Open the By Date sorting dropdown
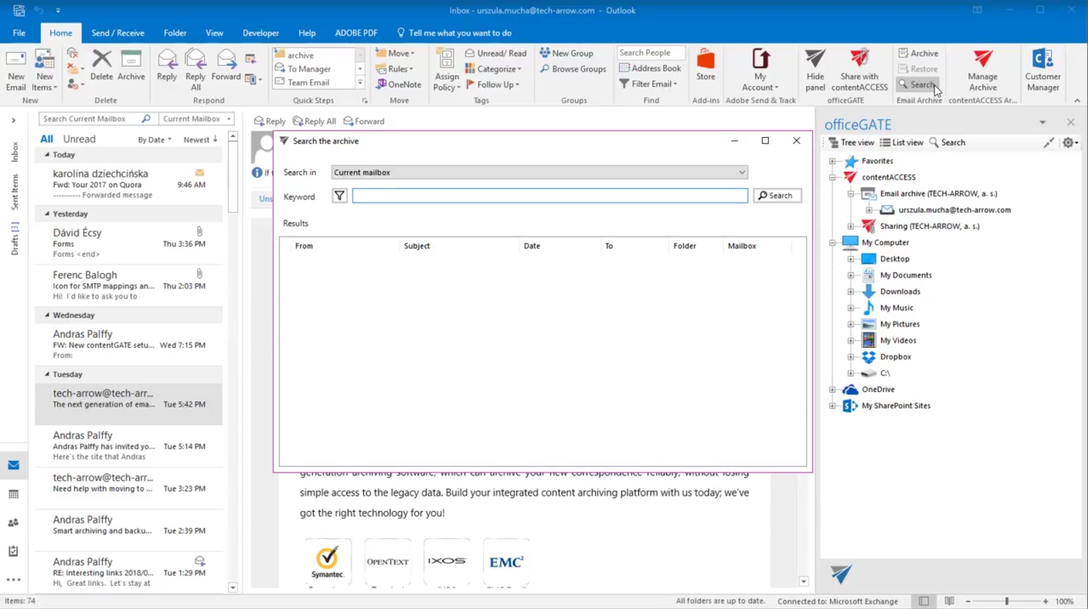Viewport: 1088px width, 609px height. (x=154, y=139)
